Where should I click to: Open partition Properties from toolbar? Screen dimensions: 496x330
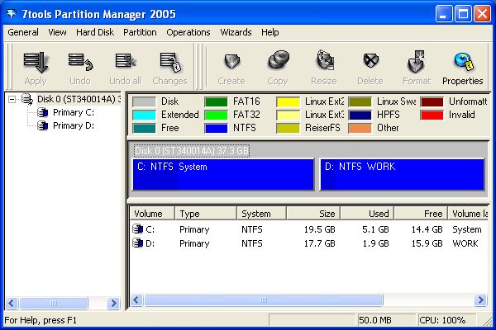462,66
